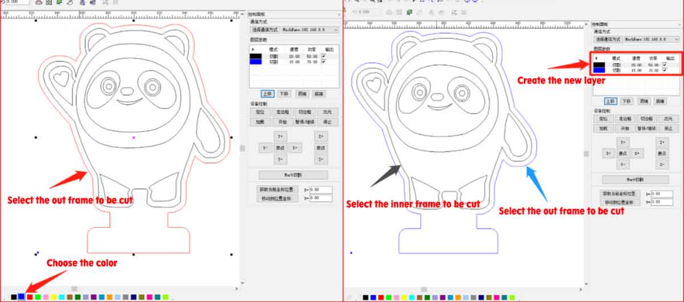This screenshot has height=302, width=684.
Task: Click X coordinate field in left screenshot
Action: 320,190
